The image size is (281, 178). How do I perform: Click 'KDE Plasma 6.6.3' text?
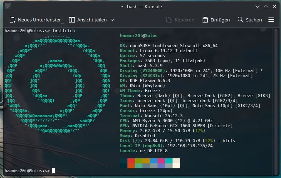click(x=150, y=81)
